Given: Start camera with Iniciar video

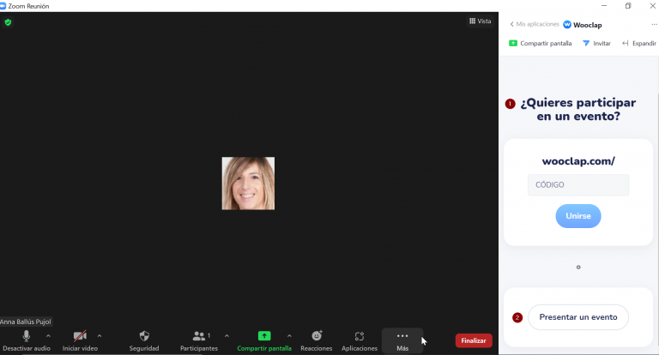Looking at the screenshot, I should click(x=80, y=340).
